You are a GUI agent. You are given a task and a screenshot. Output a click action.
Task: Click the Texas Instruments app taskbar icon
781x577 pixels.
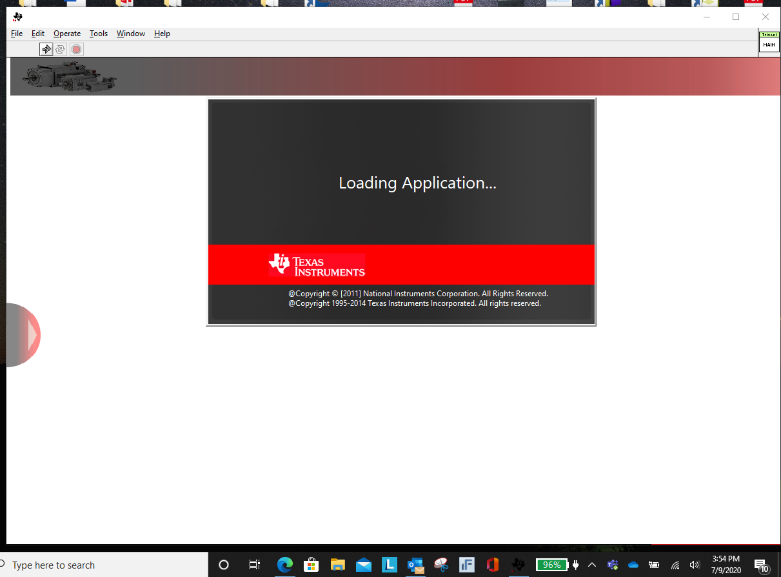(x=518, y=565)
